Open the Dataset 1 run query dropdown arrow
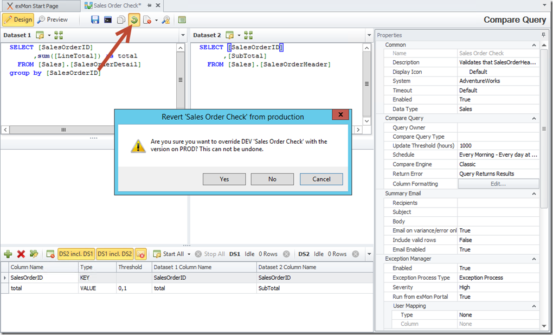553x335 pixels. tap(49, 35)
